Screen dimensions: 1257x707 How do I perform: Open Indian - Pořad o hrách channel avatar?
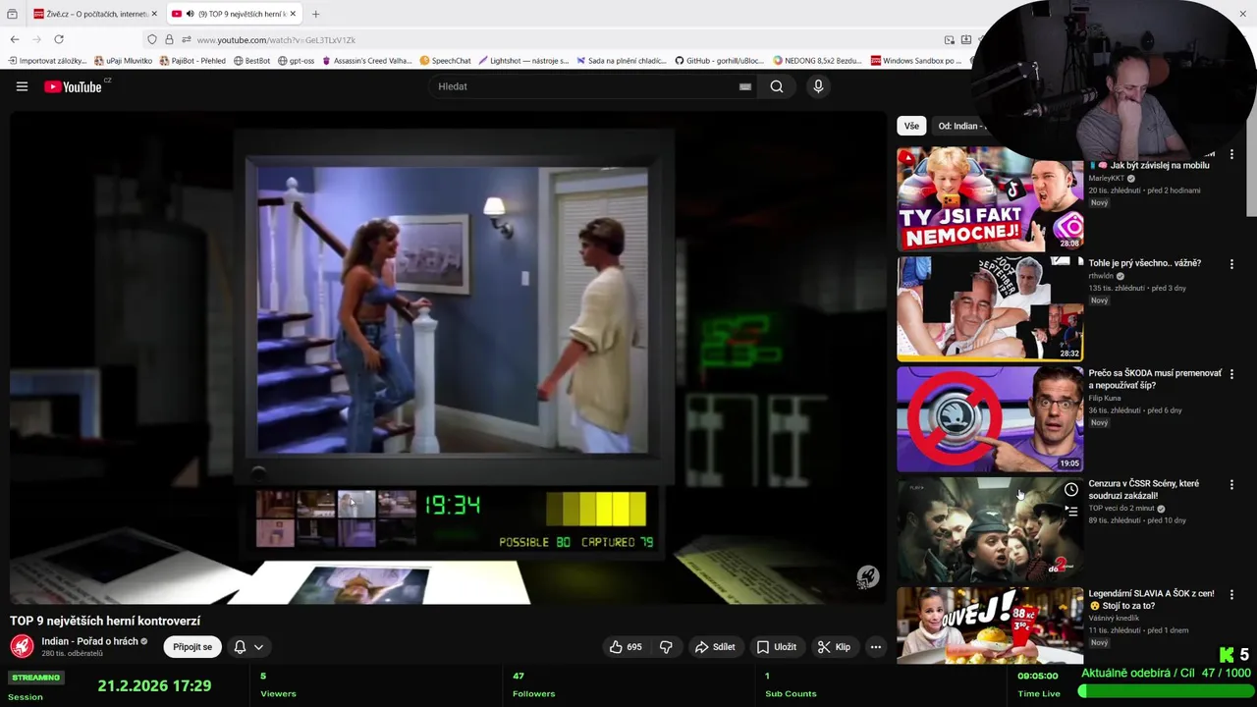(x=22, y=646)
